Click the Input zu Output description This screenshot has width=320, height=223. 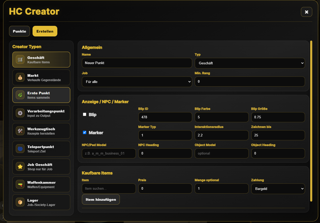tap(39, 116)
